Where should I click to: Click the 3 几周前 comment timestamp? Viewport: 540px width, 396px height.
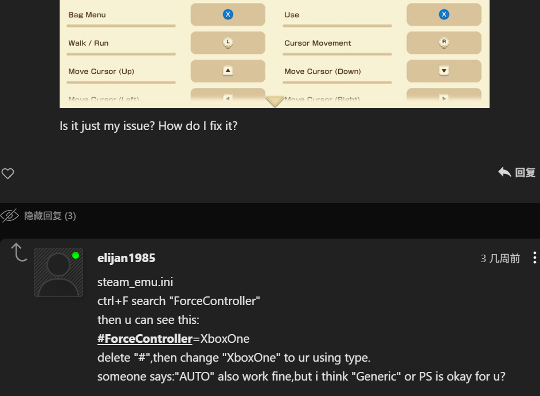(500, 259)
